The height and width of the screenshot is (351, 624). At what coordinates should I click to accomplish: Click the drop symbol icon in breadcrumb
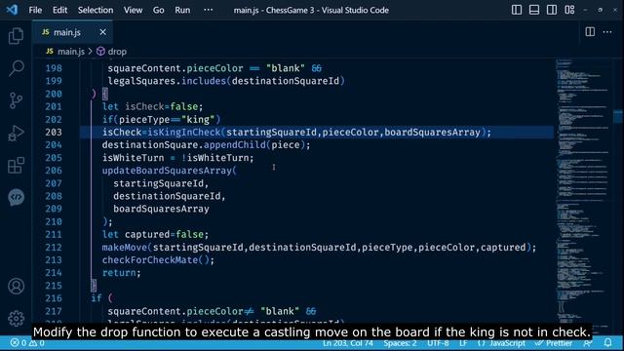(100, 52)
